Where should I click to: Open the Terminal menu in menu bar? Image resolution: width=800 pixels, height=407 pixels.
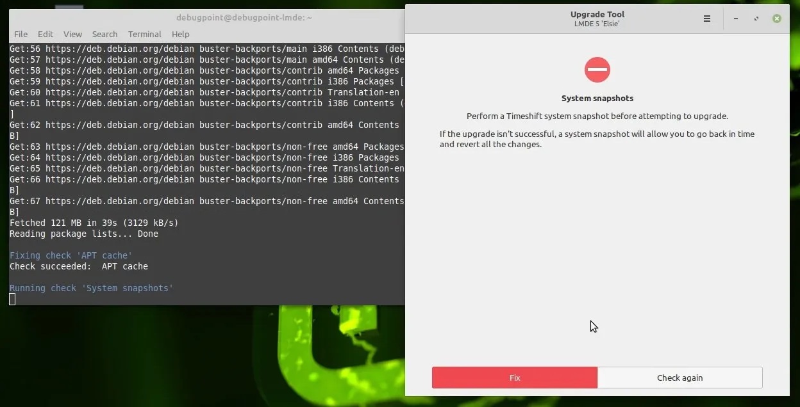tap(144, 34)
